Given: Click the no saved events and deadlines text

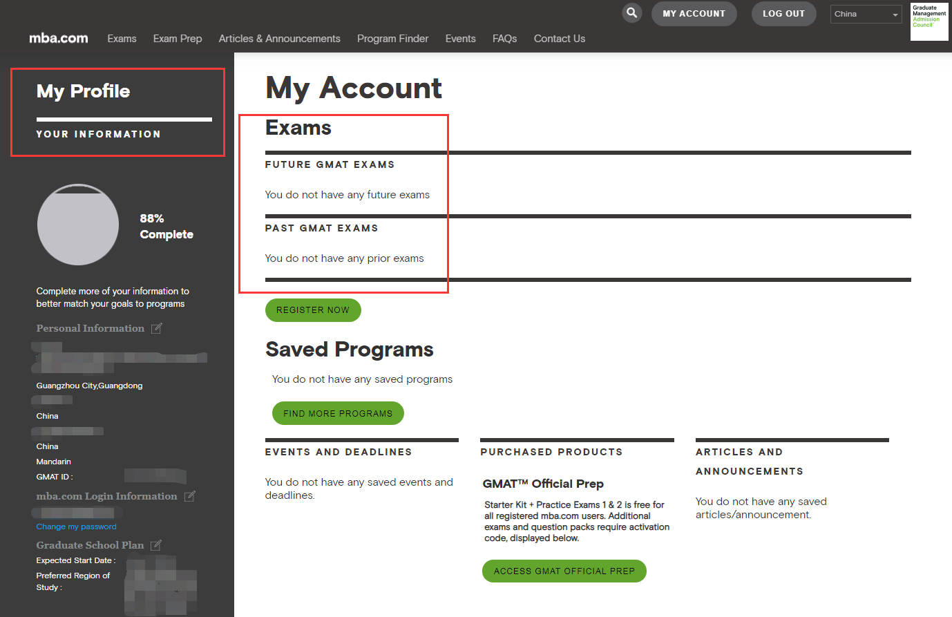Looking at the screenshot, I should tap(359, 488).
